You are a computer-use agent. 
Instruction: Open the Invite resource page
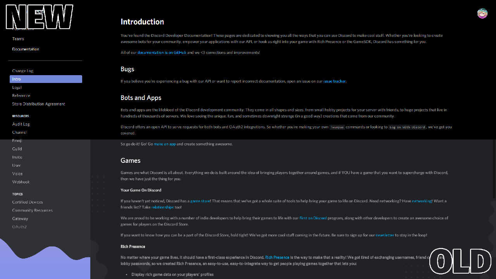pos(17,157)
